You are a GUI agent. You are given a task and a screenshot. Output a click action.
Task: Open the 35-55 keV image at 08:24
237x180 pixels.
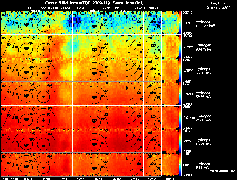point(170,93)
